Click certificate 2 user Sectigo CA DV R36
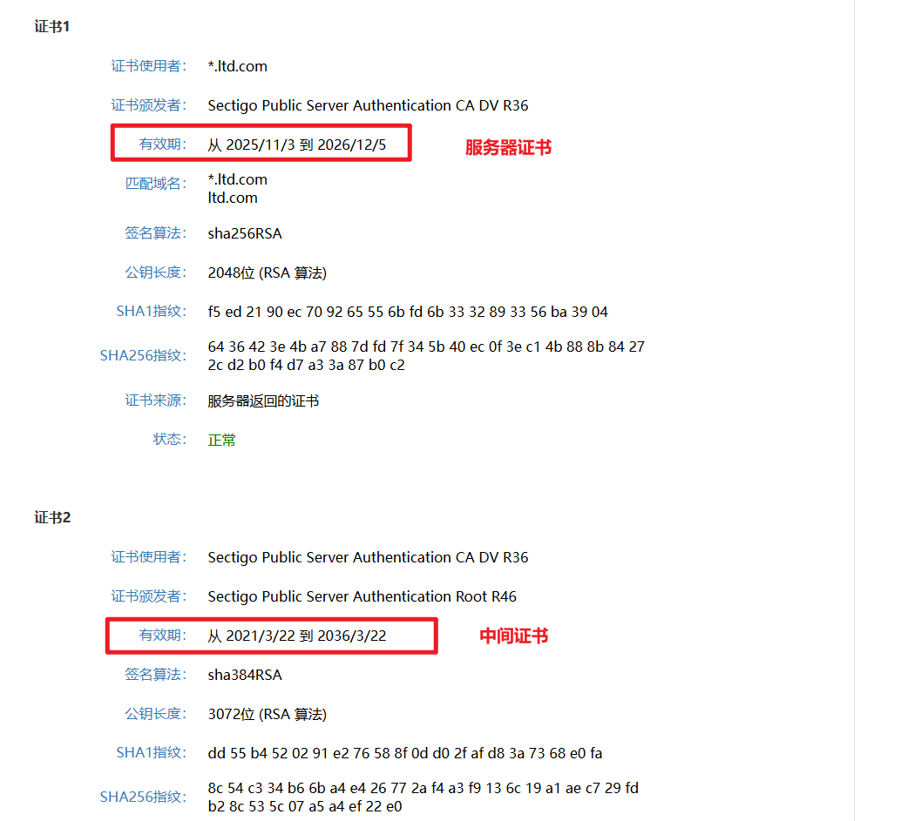Viewport: 908px width, 821px height. coord(368,558)
